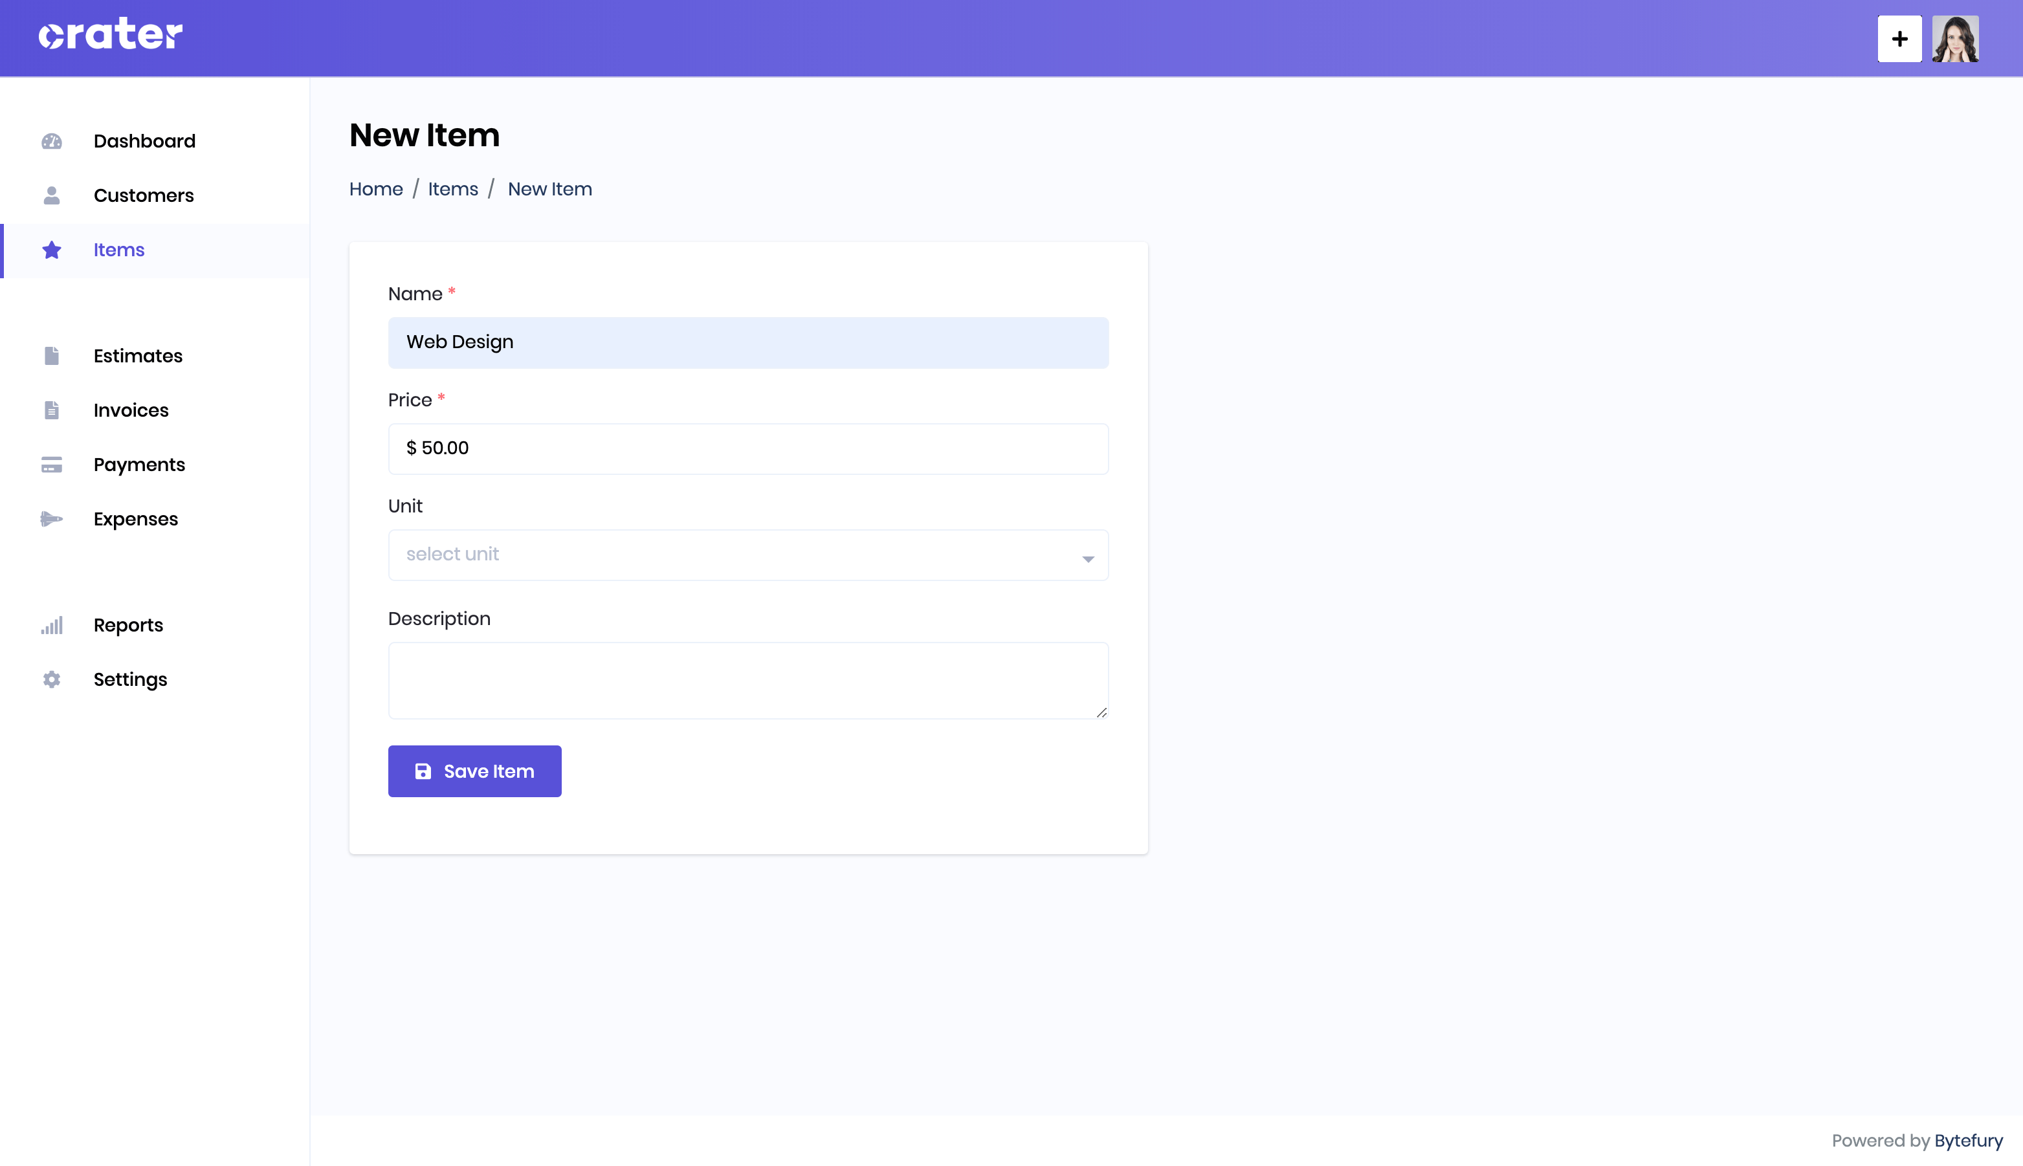The height and width of the screenshot is (1166, 2023).
Task: Click the Settings gear icon
Action: click(x=52, y=679)
